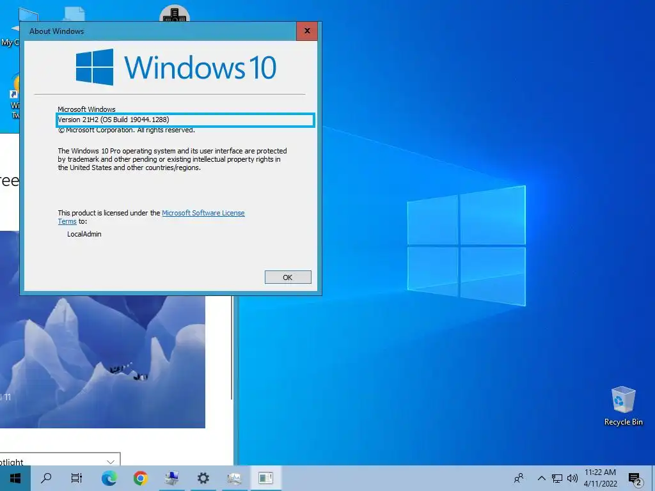This screenshot has height=491, width=655.
Task: Open the clock showing 11:22 AM
Action: 600,478
